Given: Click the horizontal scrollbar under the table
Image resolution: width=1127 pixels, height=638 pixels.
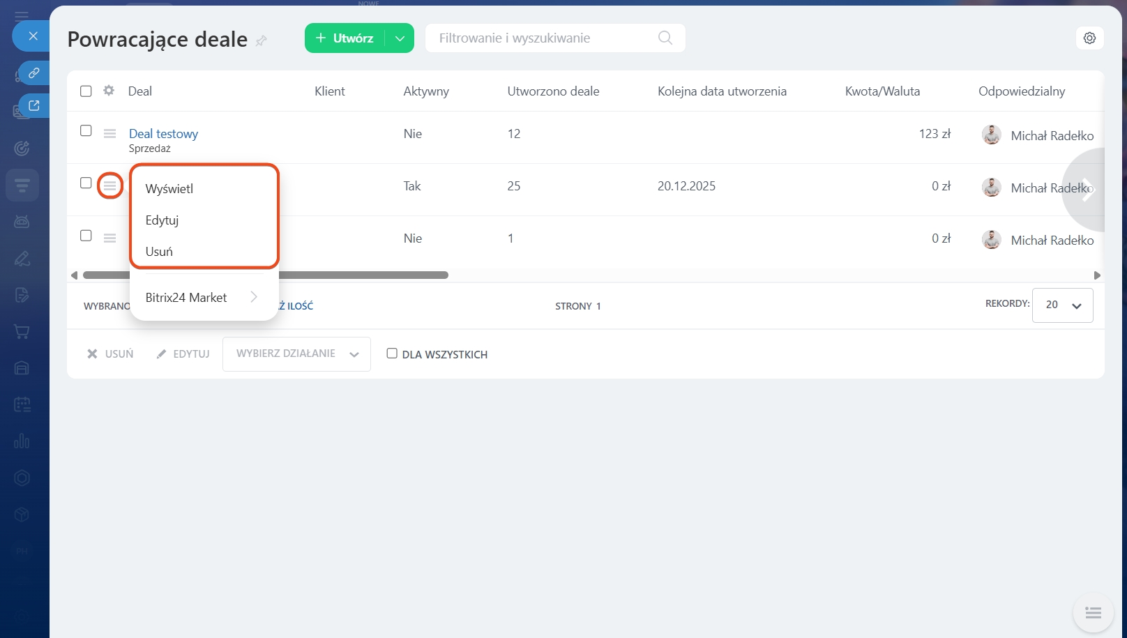Looking at the screenshot, I should 265,275.
